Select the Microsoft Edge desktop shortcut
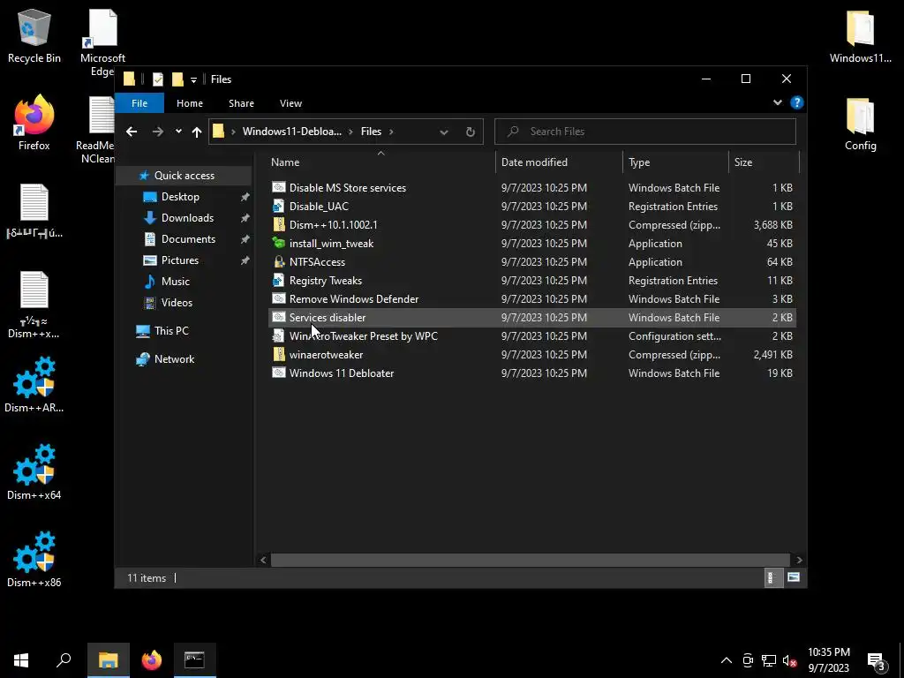The width and height of the screenshot is (904, 678). [x=102, y=41]
